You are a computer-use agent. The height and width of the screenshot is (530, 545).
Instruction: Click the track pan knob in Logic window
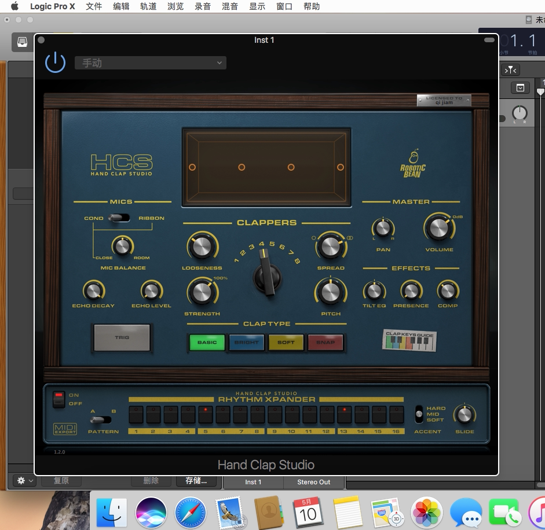[520, 113]
